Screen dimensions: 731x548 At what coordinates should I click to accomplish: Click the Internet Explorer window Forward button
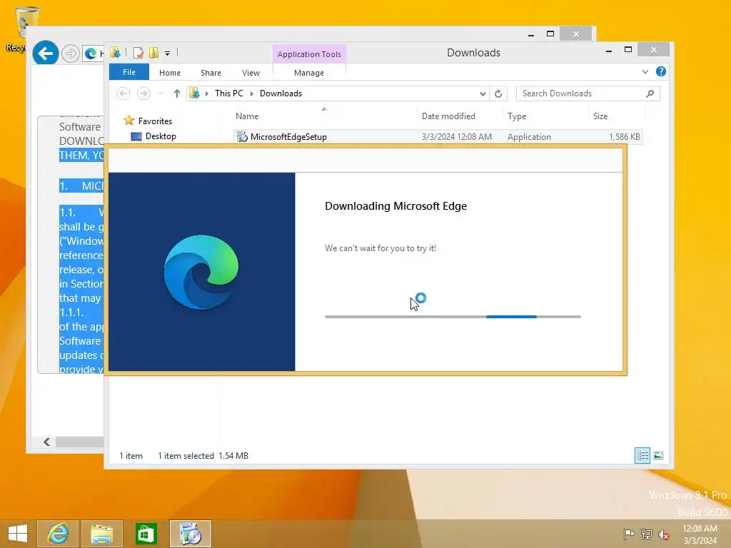[x=71, y=54]
